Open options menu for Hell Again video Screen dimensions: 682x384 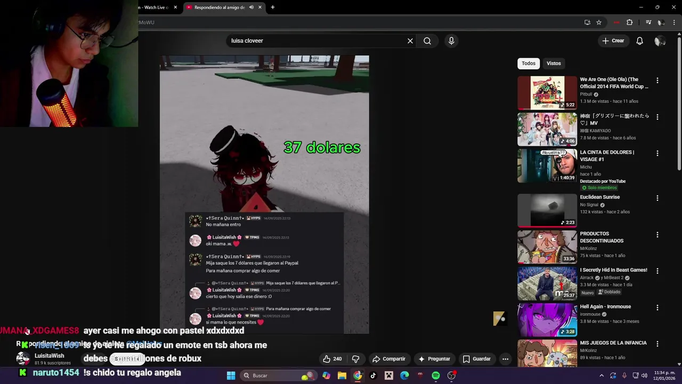[x=657, y=308]
